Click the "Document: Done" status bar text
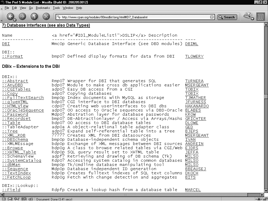268x201 pixels. 54,199
